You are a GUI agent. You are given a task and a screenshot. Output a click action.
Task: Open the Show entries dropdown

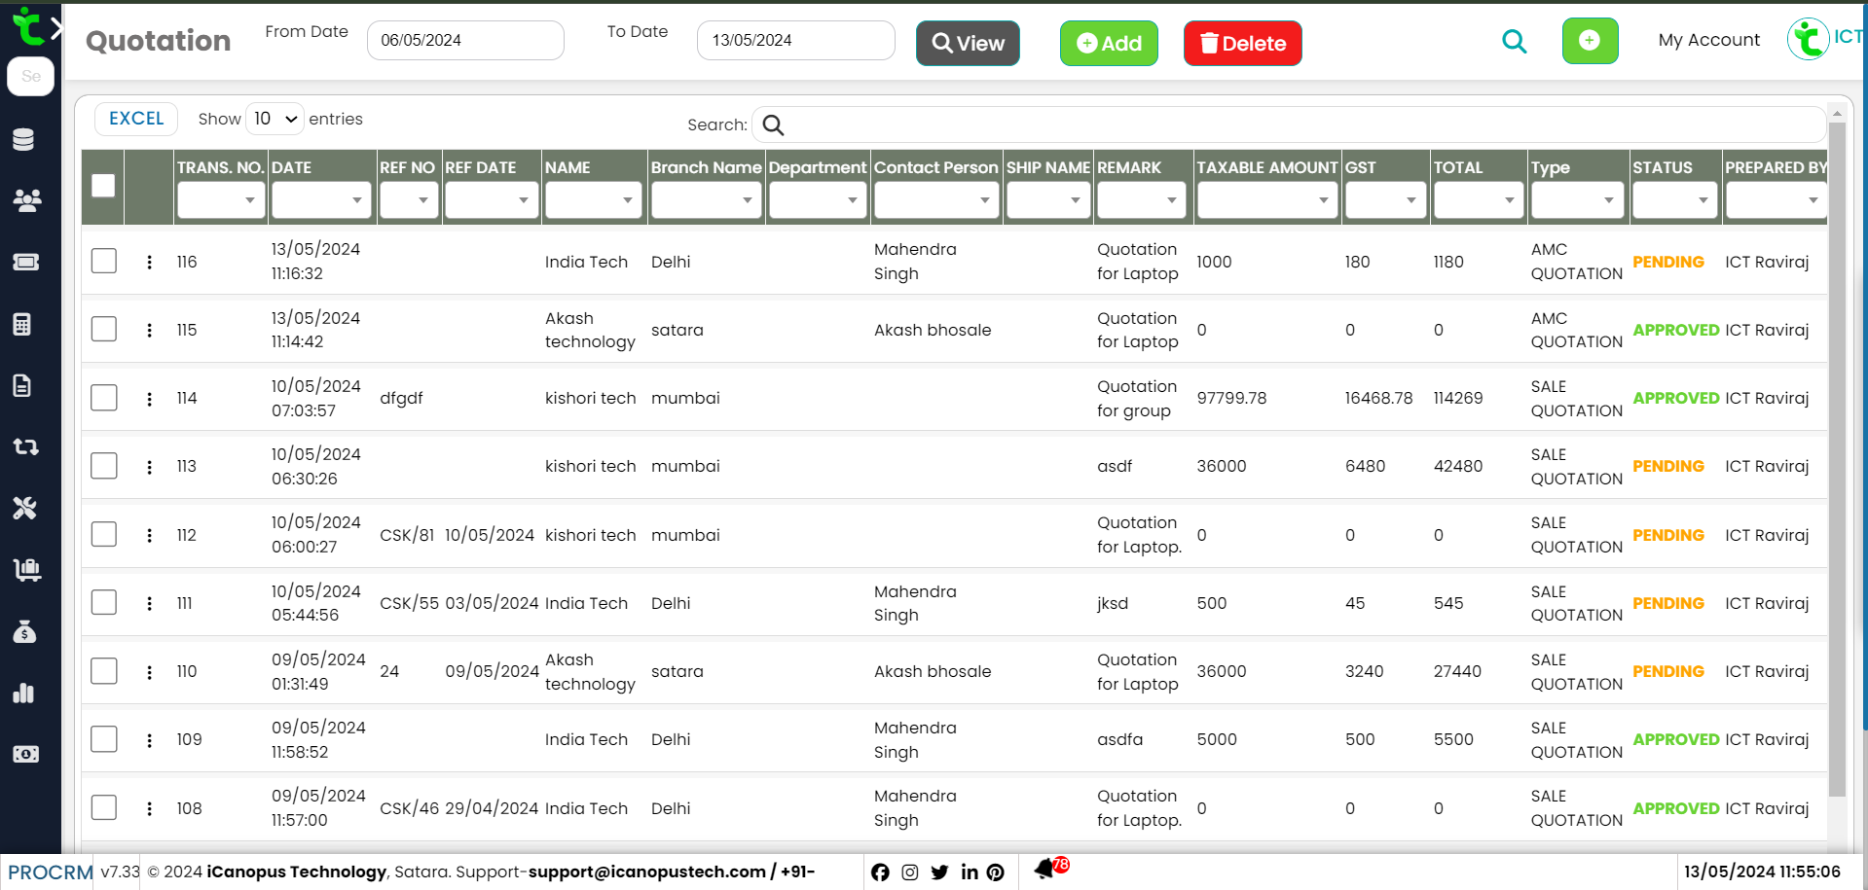coord(274,118)
